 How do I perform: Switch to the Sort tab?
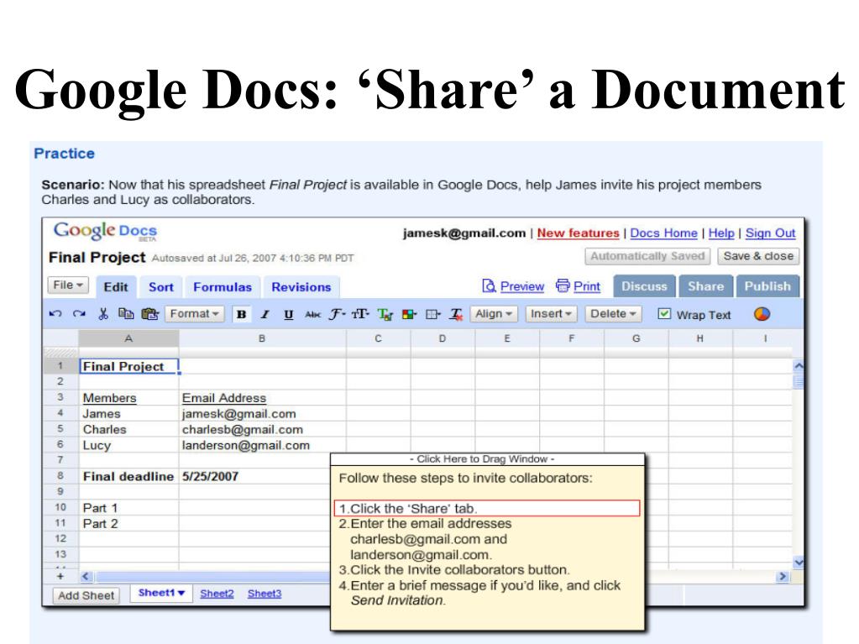click(x=161, y=287)
